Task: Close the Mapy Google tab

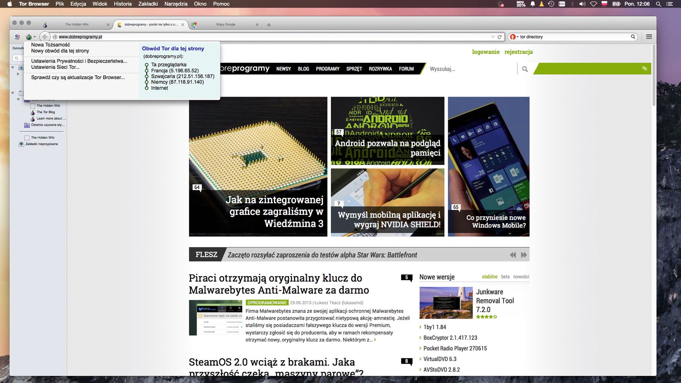Action: tap(257, 25)
